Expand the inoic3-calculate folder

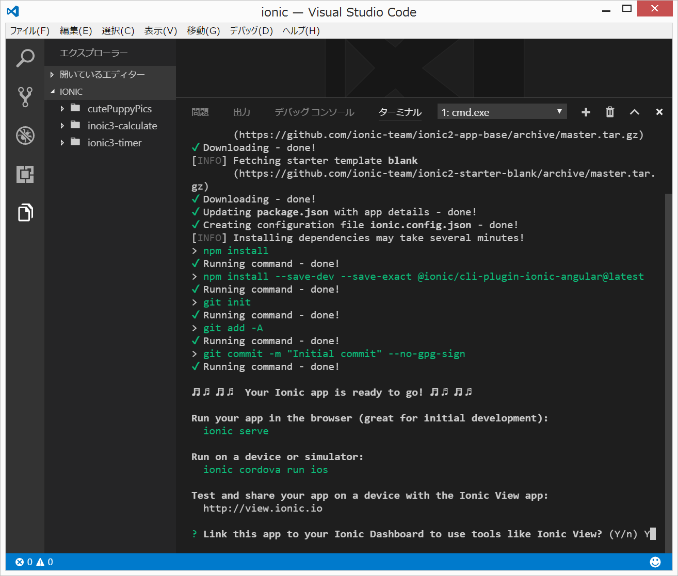pos(122,126)
